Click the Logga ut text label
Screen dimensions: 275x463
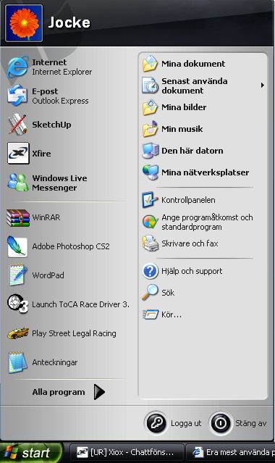point(186,423)
